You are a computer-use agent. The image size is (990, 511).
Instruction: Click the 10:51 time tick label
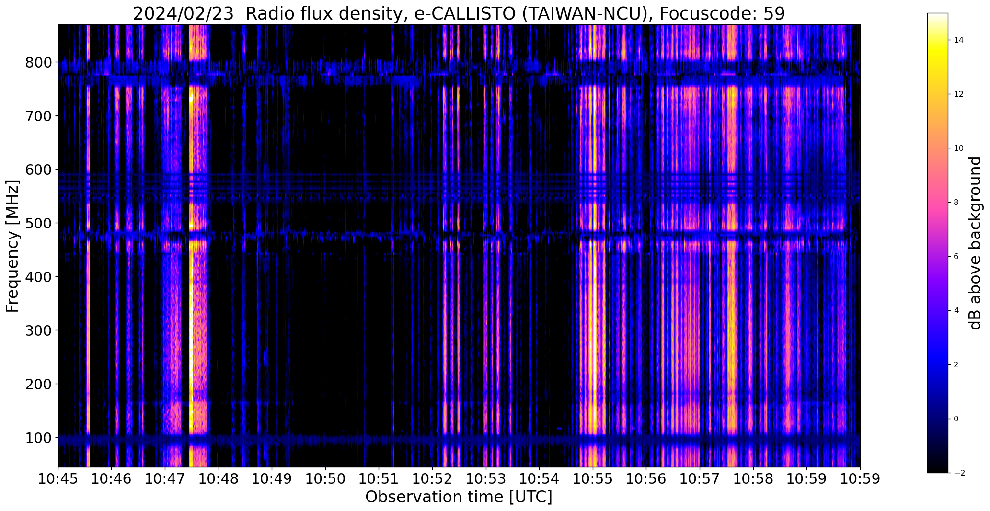[379, 479]
